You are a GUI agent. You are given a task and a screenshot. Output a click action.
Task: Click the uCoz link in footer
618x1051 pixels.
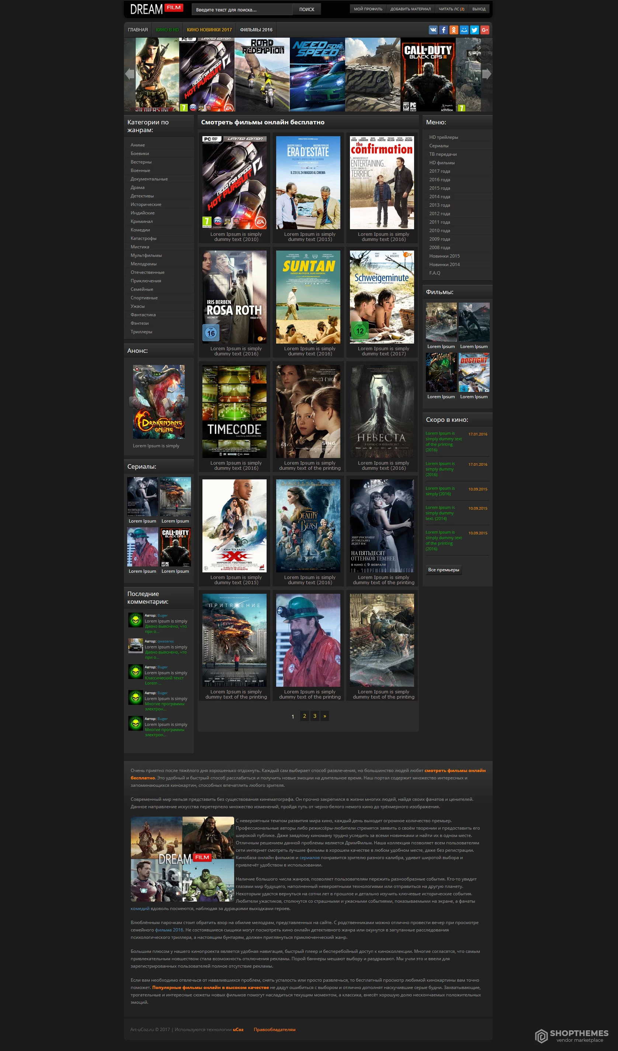(238, 1030)
